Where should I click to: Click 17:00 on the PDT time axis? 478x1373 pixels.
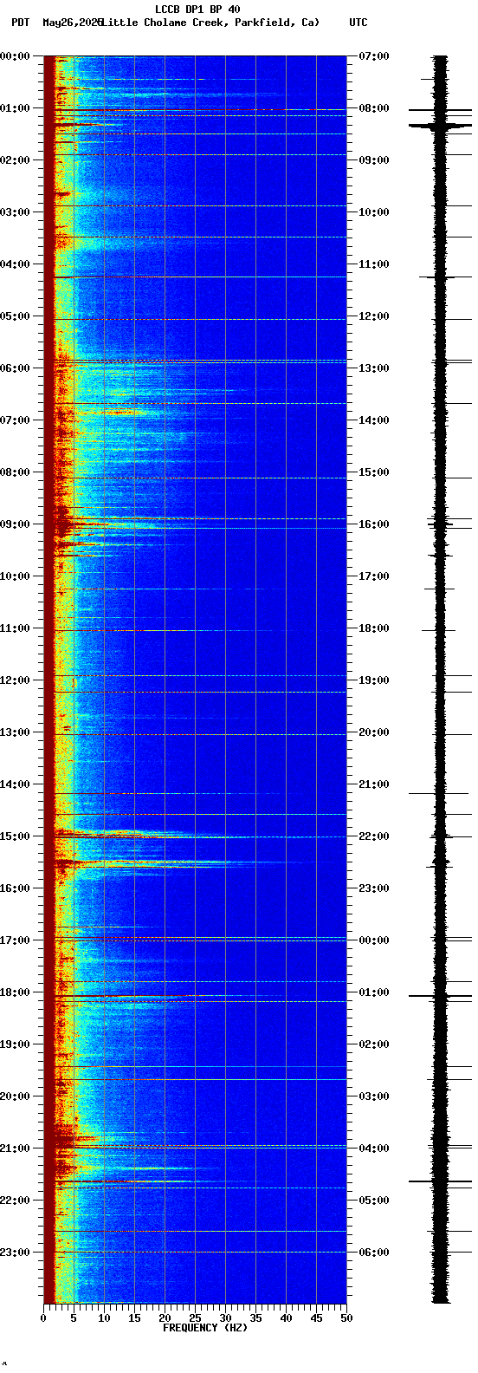(x=16, y=940)
